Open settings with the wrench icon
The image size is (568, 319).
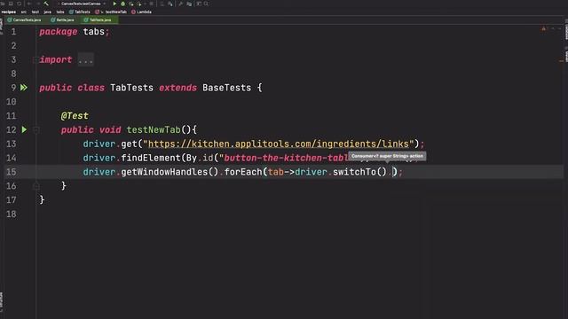pyautogui.click(x=180, y=4)
